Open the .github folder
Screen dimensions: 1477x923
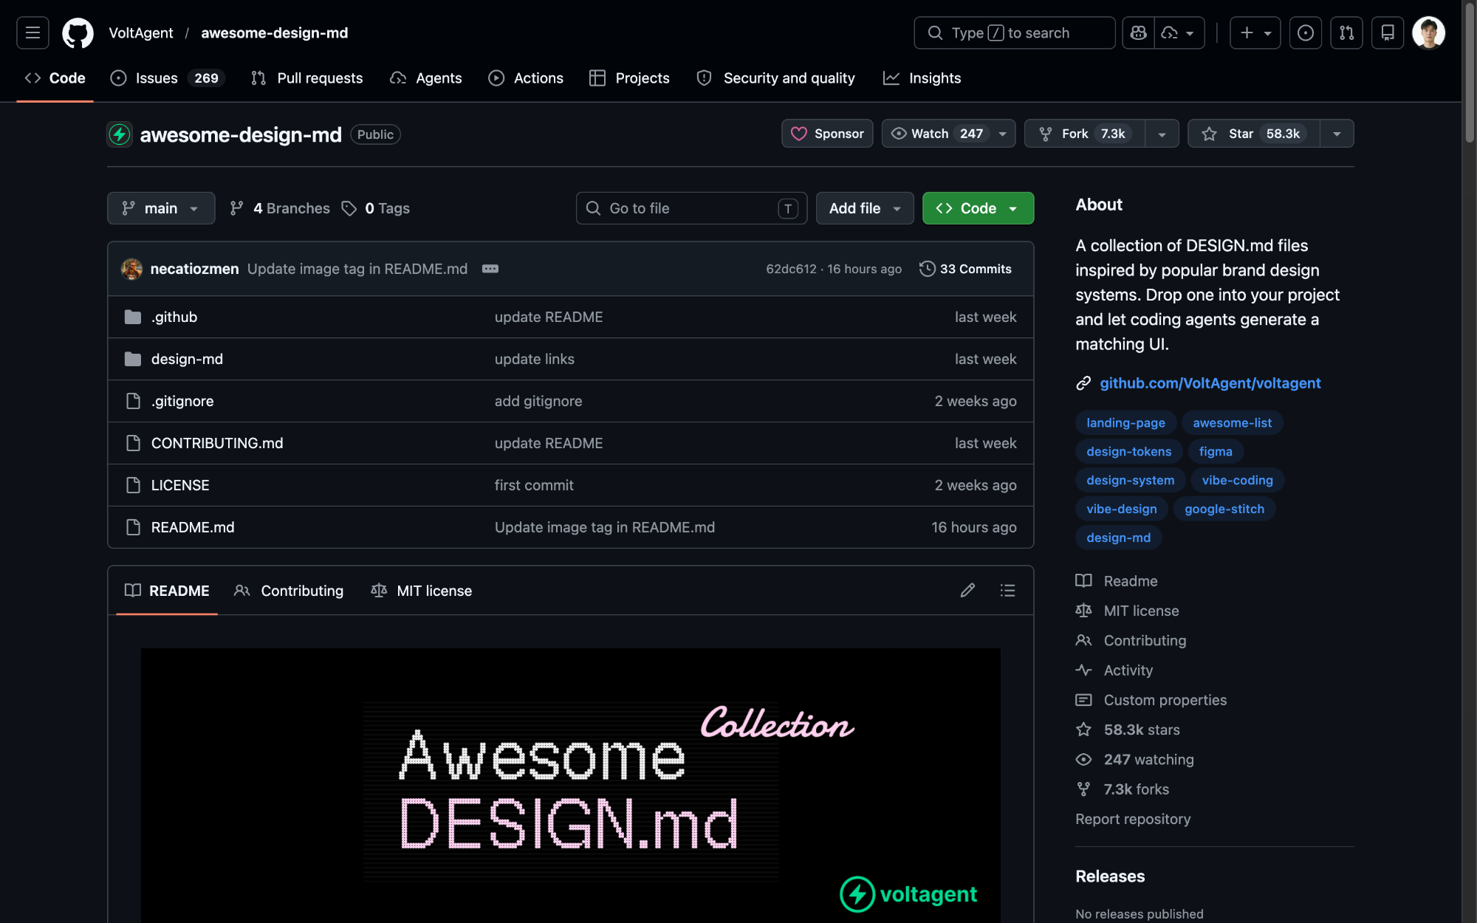pos(174,317)
